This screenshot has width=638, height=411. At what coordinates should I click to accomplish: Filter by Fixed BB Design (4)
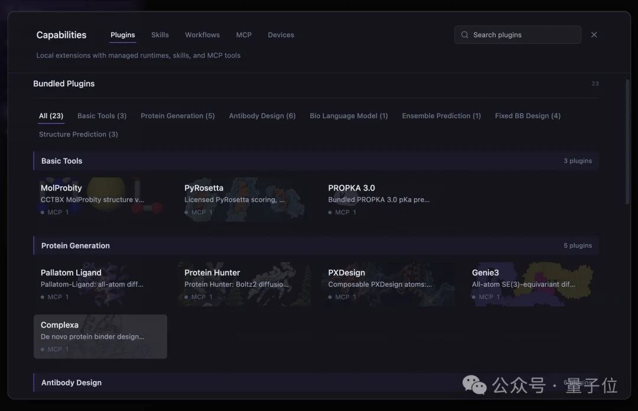coord(528,116)
